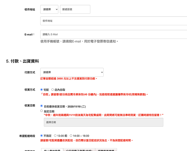Switch to the 個人電子發票 invoice tab
This screenshot has width=187, height=151.
pos(52,150)
